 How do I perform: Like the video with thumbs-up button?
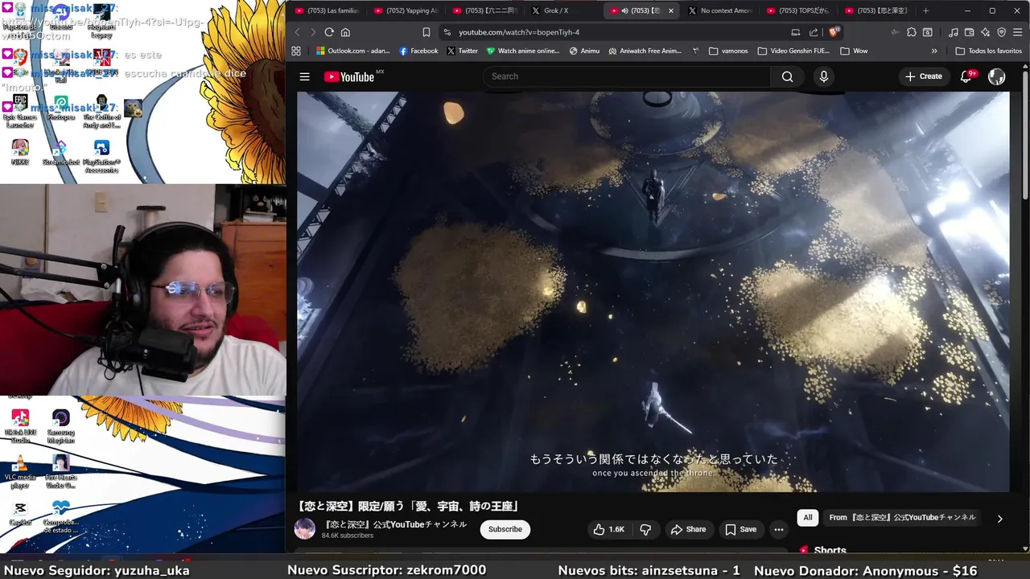click(608, 529)
